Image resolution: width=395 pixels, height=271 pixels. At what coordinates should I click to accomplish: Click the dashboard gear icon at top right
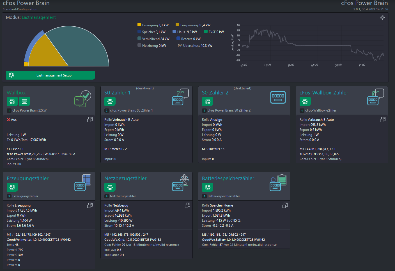point(382,17)
